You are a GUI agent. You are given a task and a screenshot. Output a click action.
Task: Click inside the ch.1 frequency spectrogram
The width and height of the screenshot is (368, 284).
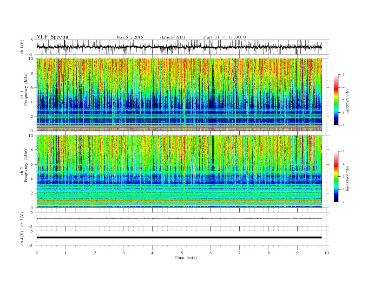click(x=179, y=95)
